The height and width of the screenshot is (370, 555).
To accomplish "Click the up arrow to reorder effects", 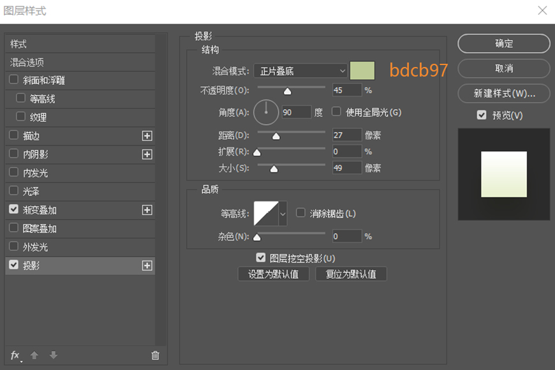I will click(x=33, y=355).
